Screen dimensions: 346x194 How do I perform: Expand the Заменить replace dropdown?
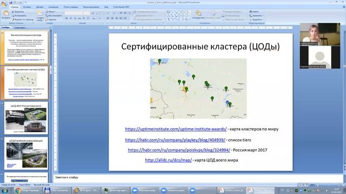coord(263,16)
